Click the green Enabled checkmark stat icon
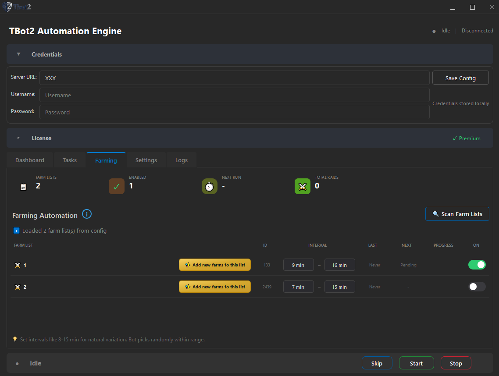 [116, 186]
